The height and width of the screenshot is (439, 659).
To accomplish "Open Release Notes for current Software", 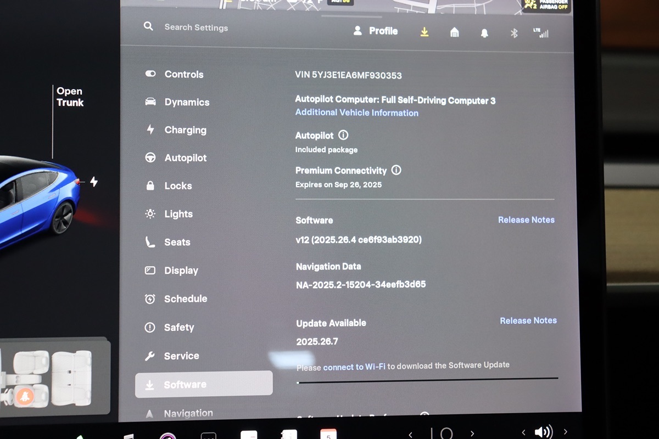I will tap(526, 219).
